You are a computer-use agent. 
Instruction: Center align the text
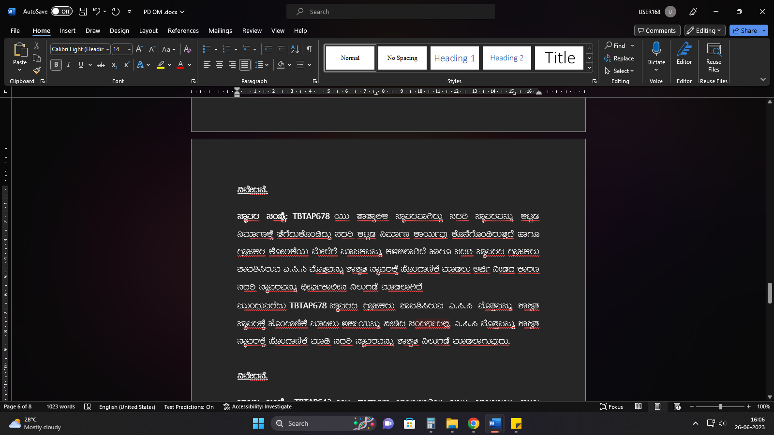(x=220, y=65)
